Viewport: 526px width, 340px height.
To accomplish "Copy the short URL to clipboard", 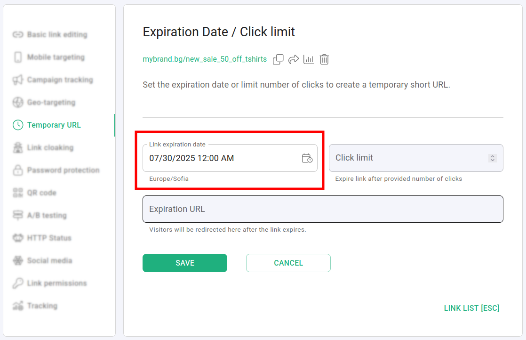I will point(278,59).
